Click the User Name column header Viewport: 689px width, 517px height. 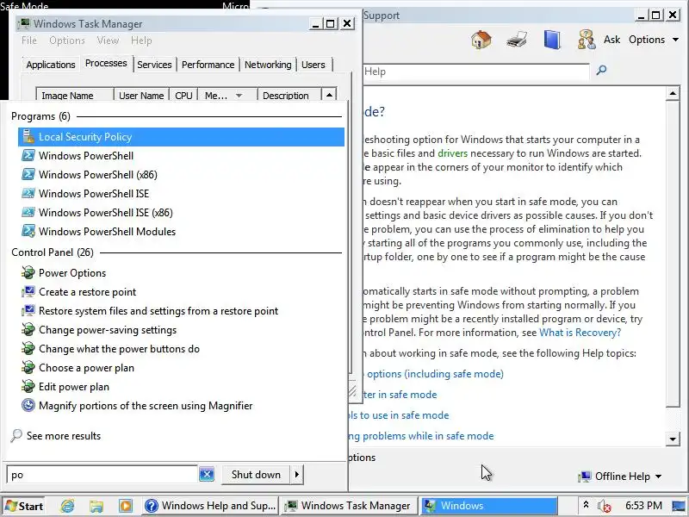[x=141, y=96]
